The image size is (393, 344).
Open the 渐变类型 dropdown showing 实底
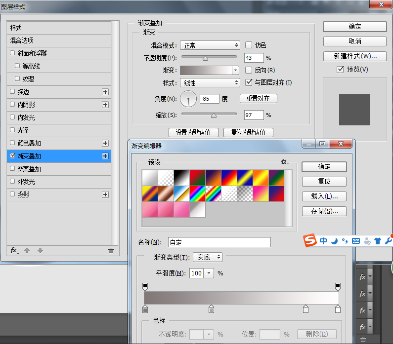point(208,257)
